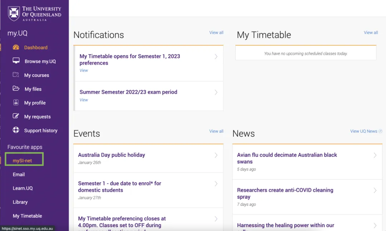The width and height of the screenshot is (386, 231).
Task: Open Learn.UQ from Favourite apps
Action: pos(23,188)
